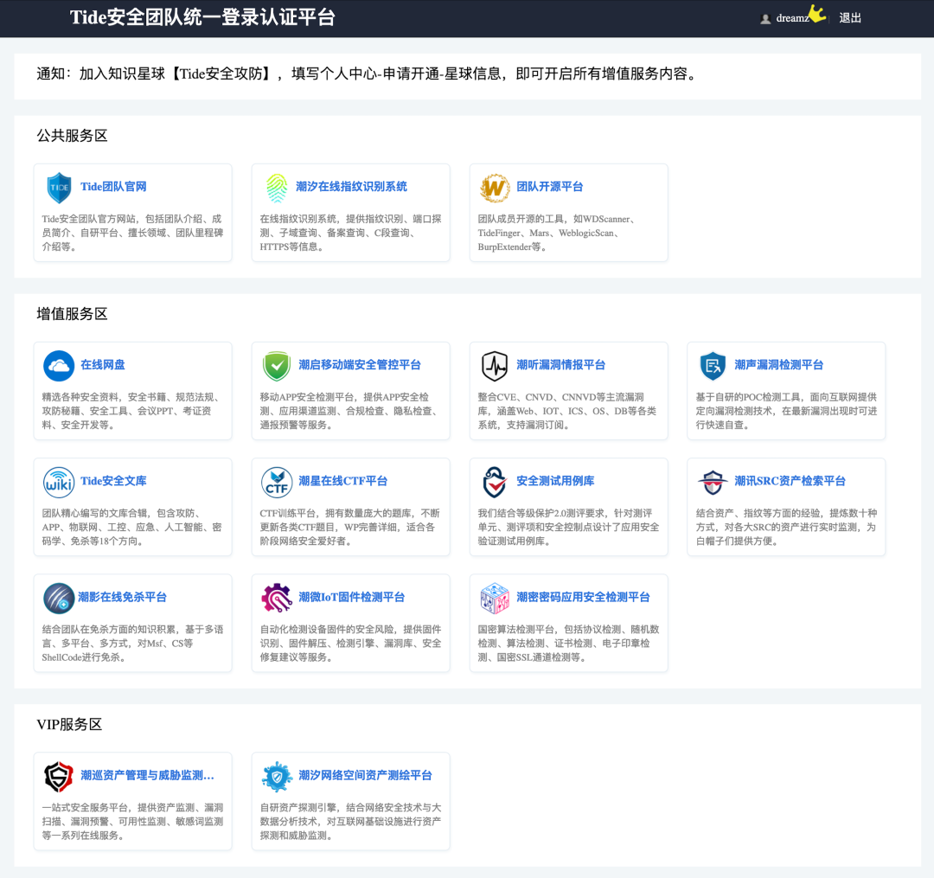Click the Tide团队官网 shield icon
This screenshot has width=934, height=878.
59,188
